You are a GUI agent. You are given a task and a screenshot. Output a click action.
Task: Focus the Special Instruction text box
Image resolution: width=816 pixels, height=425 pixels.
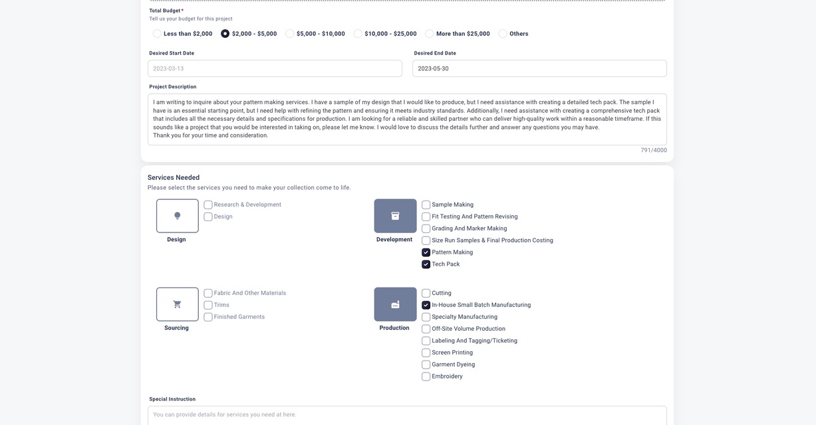click(407, 415)
